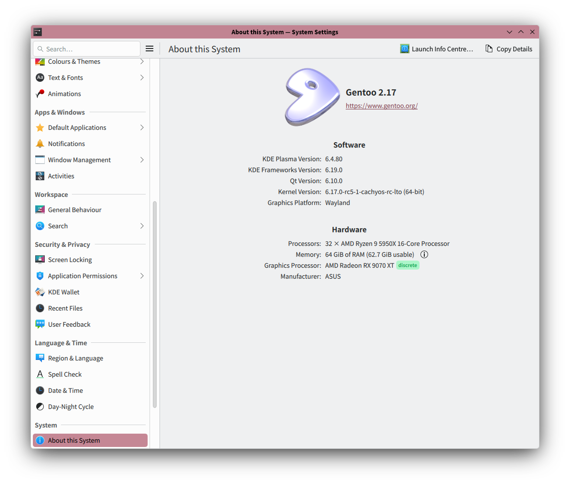The width and height of the screenshot is (570, 485).
Task: Click the sidebar Search input field
Action: tap(87, 48)
